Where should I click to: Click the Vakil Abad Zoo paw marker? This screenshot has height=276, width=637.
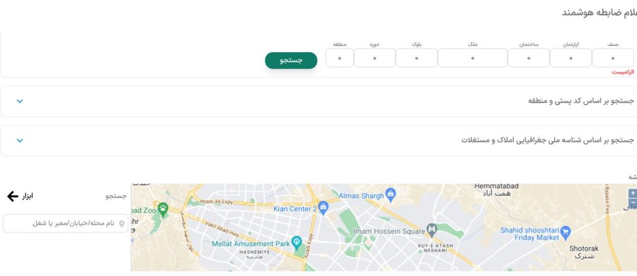click(x=163, y=209)
